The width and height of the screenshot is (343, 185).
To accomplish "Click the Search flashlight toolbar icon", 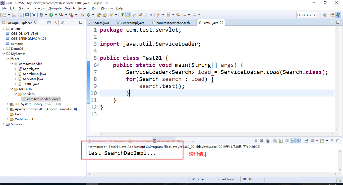I will coord(111,15).
